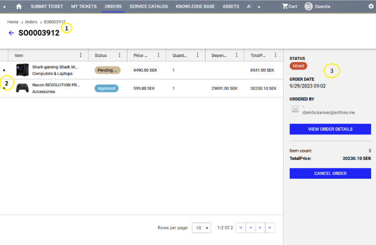
Task: Open the Service Catalog
Action: tap(149, 6)
